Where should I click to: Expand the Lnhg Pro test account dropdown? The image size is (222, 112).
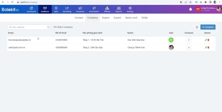click(x=208, y=8)
